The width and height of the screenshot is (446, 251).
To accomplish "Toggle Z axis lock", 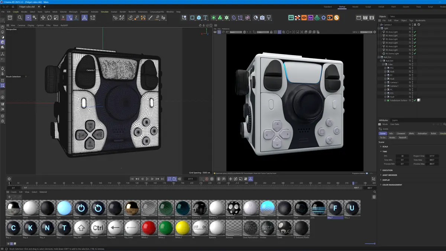I will [x=76, y=17].
